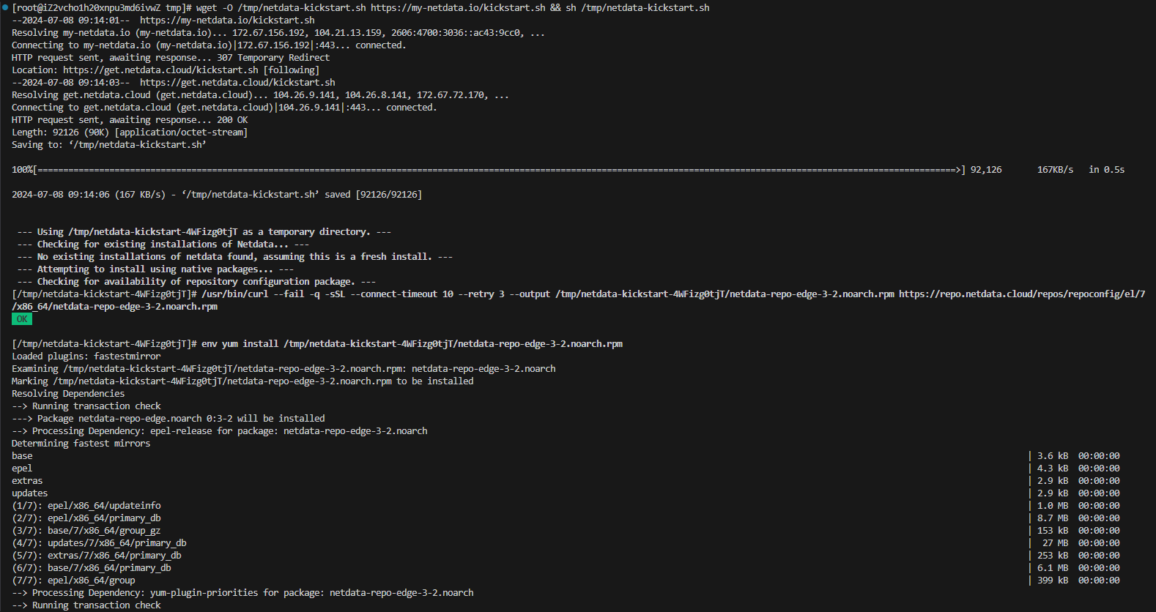Click the green OK status badge
Viewport: 1156px width, 612px height.
click(22, 319)
